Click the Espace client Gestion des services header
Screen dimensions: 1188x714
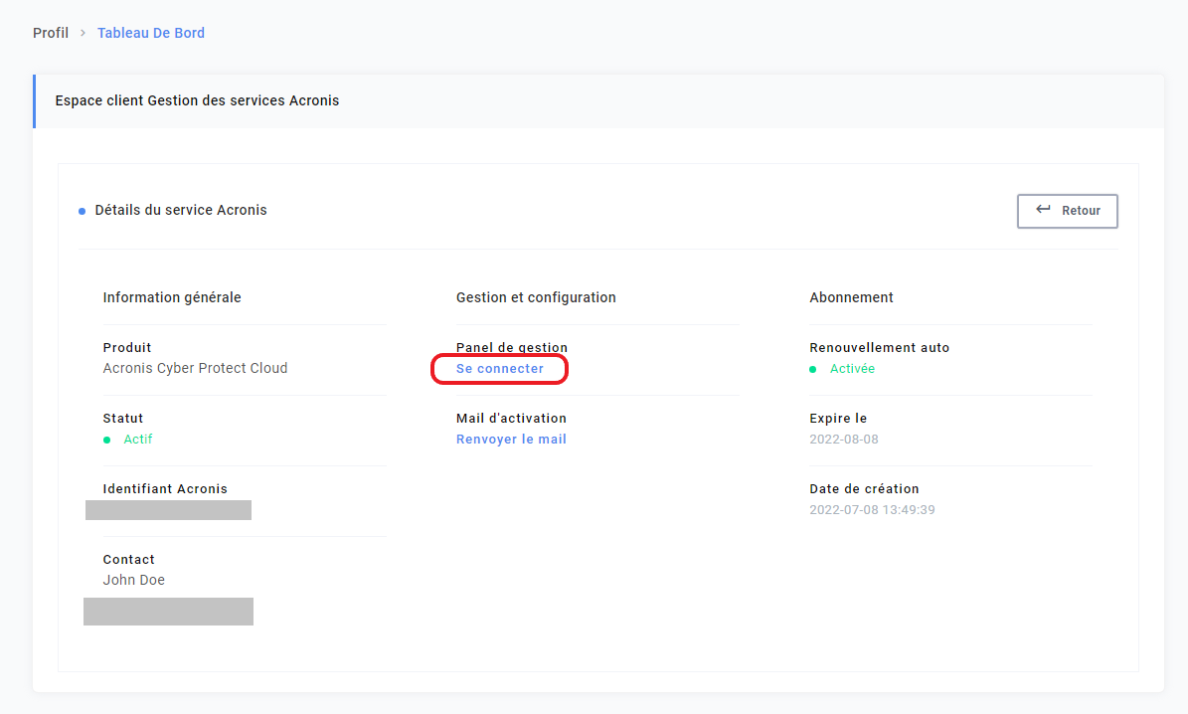(x=197, y=100)
